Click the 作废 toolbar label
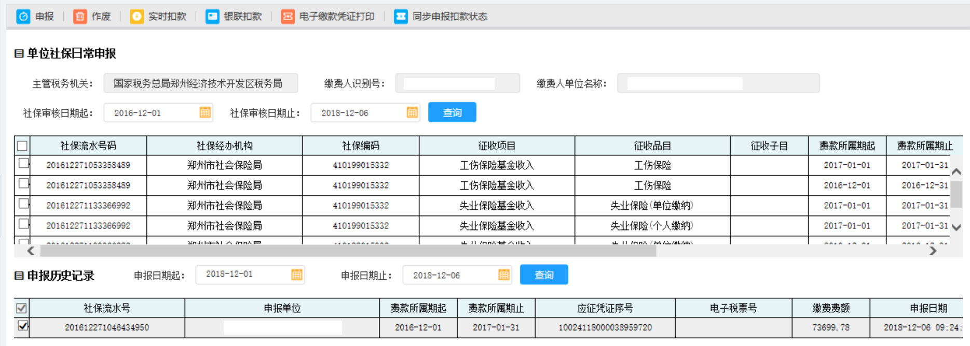 click(101, 17)
